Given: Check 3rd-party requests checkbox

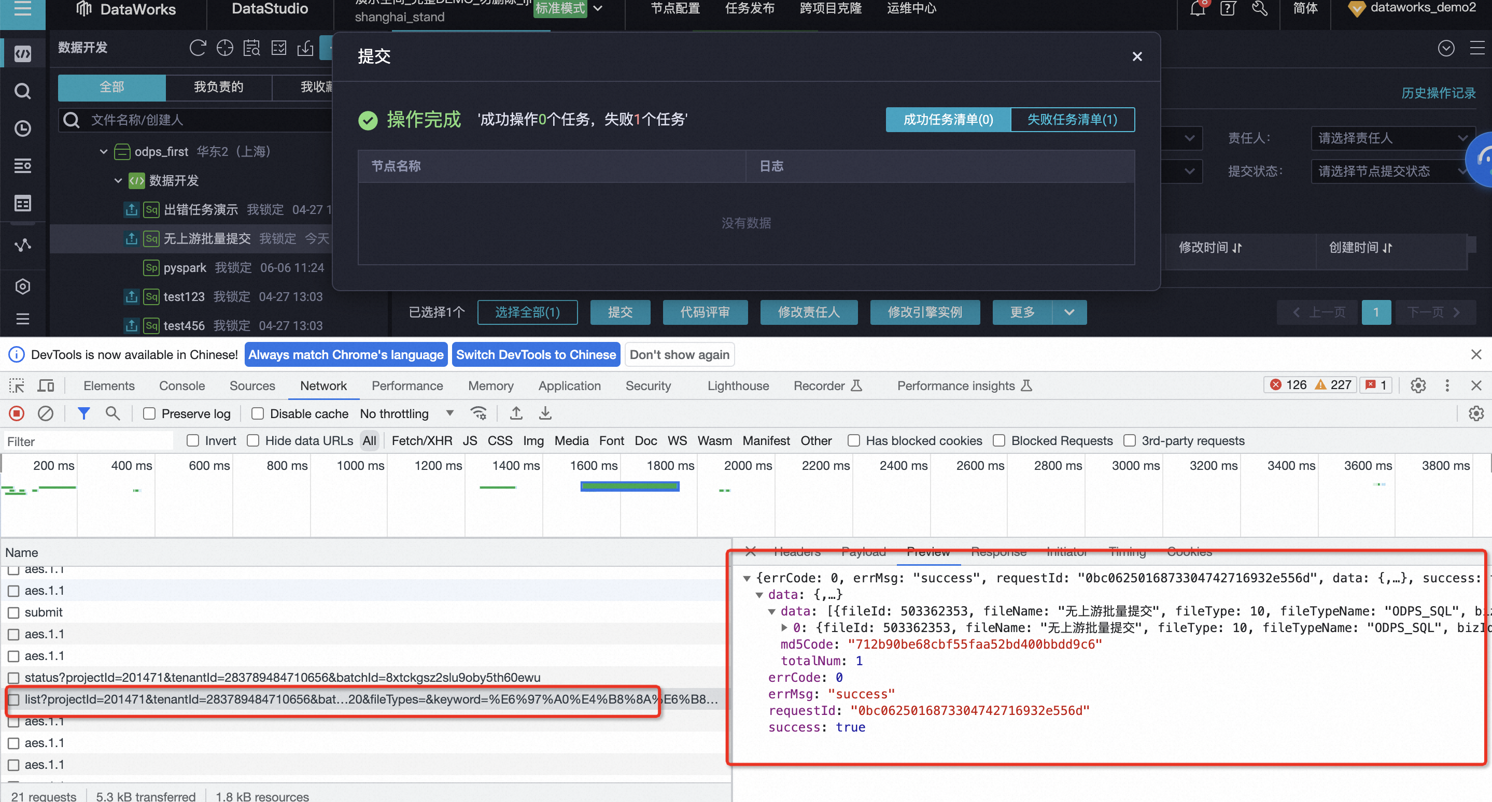Looking at the screenshot, I should (x=1130, y=441).
